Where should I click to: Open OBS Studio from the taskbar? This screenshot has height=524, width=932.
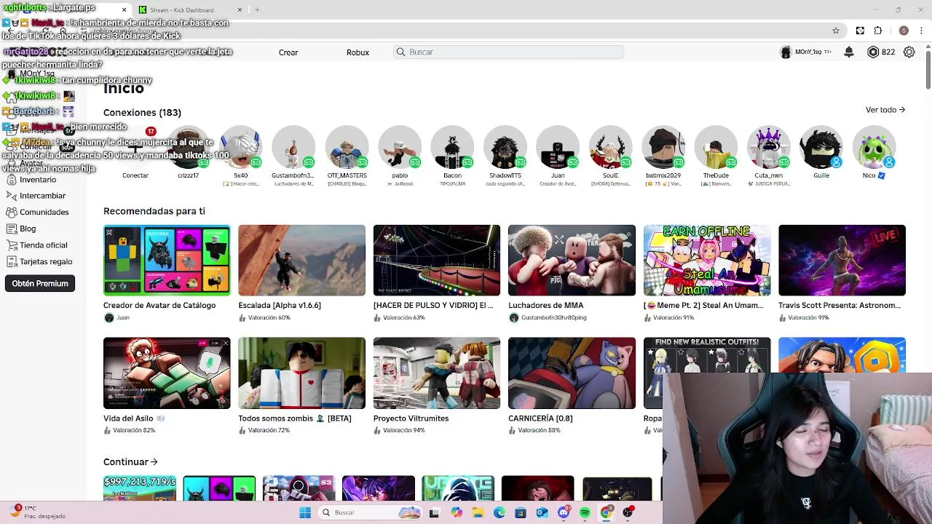click(628, 512)
